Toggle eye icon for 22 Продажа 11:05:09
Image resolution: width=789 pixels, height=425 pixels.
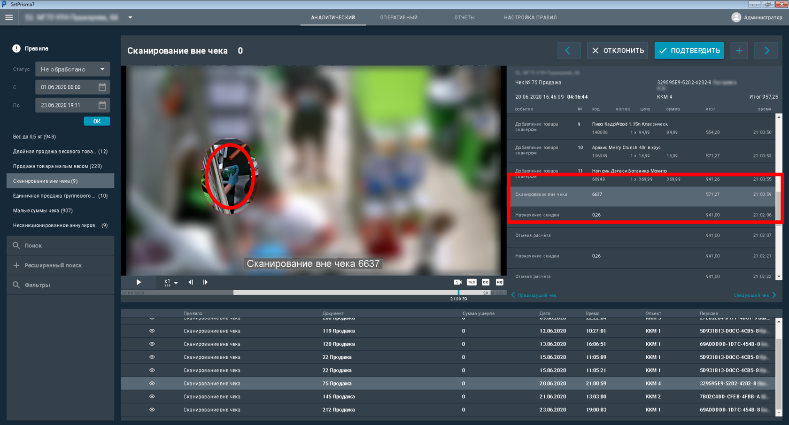tap(152, 357)
